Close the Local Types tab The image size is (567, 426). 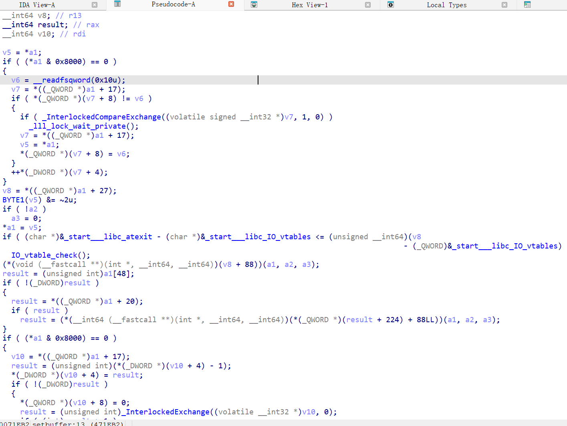[504, 5]
